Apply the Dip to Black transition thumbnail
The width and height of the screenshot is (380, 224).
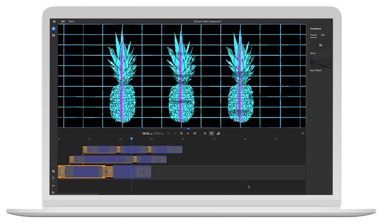(x=320, y=63)
